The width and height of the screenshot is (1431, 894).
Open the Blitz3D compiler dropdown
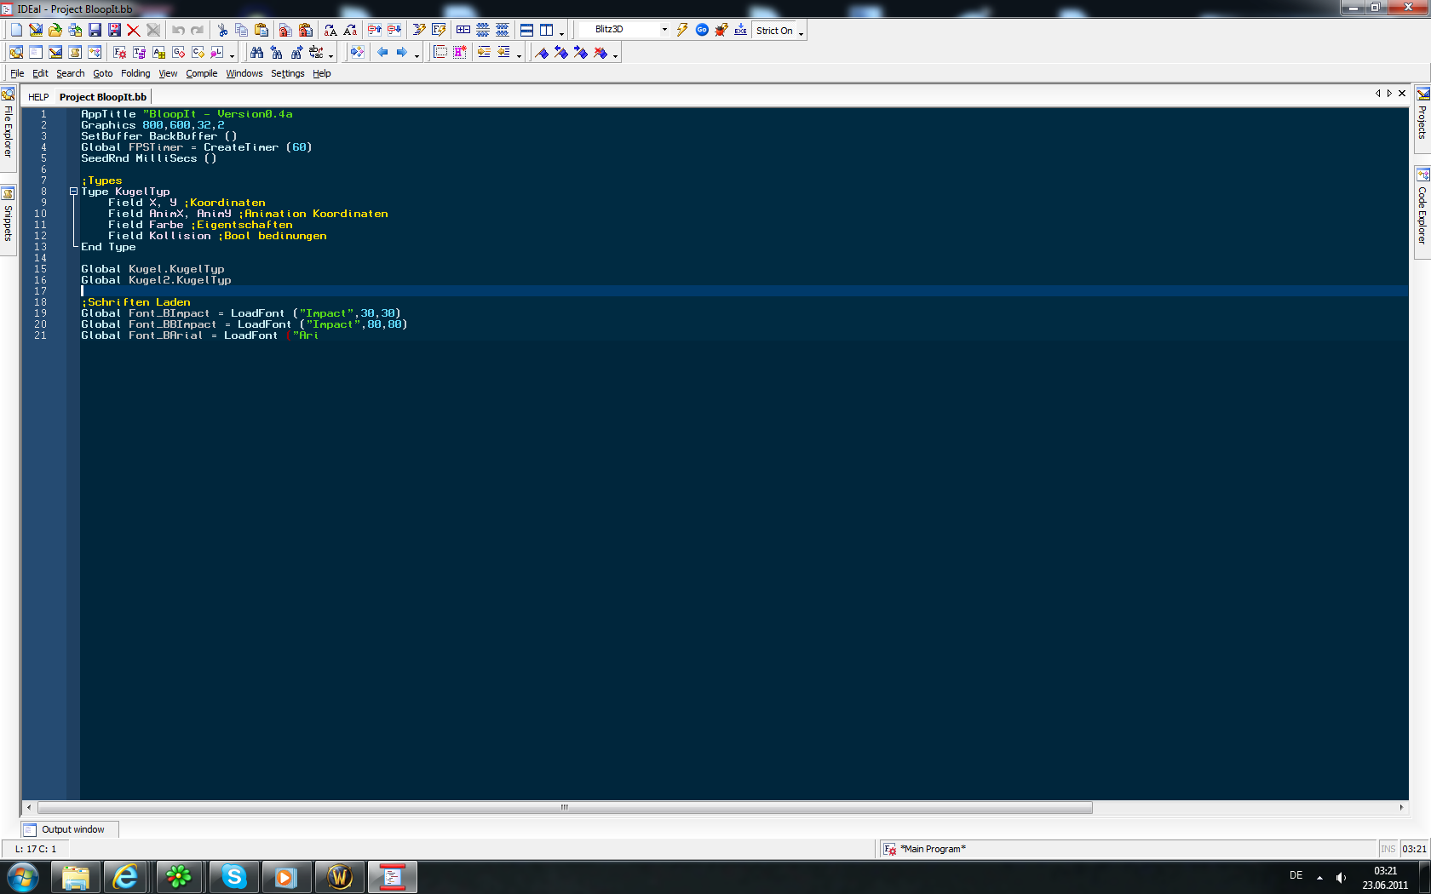[664, 30]
